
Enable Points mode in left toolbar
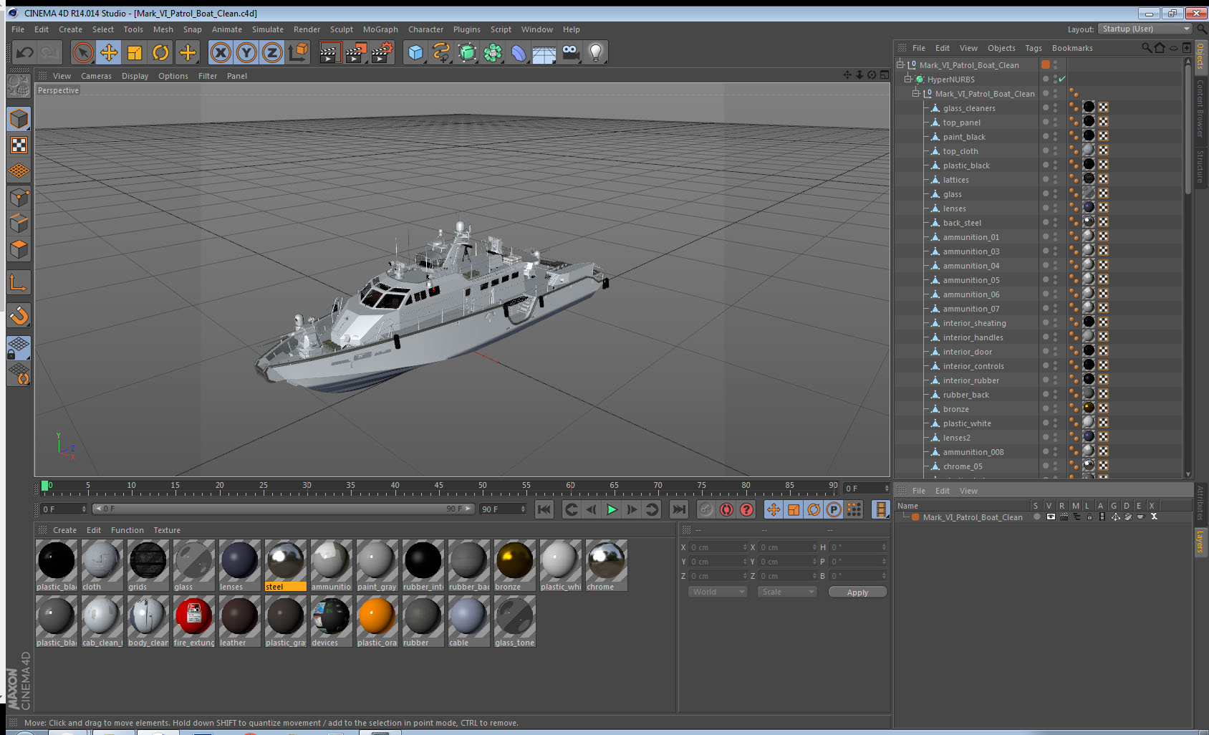point(19,197)
